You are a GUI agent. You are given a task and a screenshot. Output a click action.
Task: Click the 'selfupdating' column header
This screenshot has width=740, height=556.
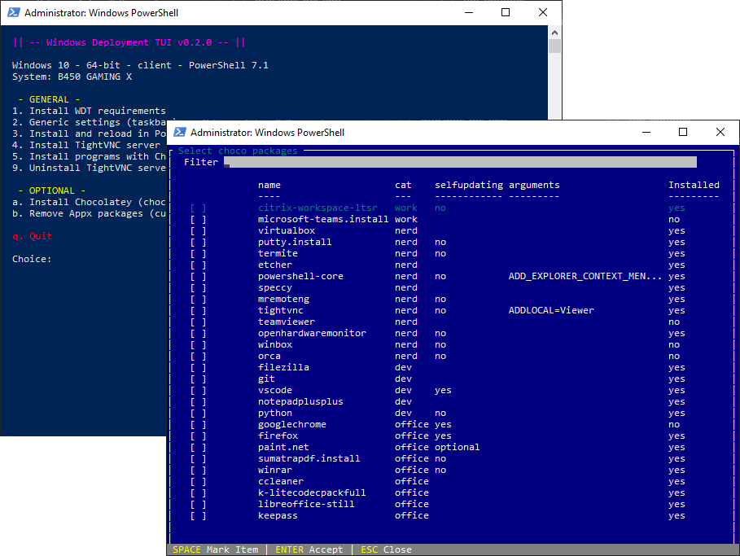click(469, 185)
